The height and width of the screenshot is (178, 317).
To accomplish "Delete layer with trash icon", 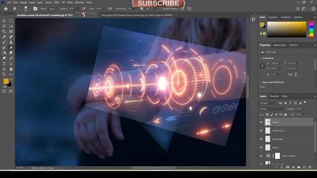I will 310,167.
